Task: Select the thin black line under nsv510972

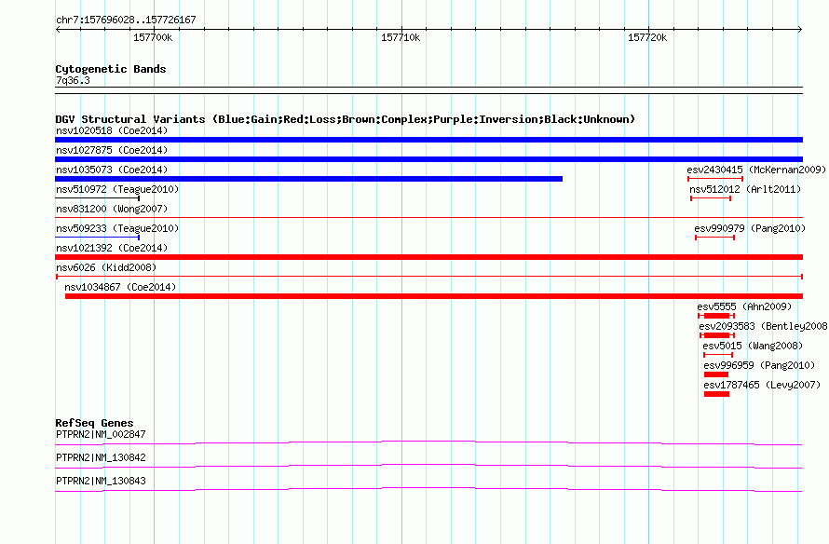Action: [97, 198]
